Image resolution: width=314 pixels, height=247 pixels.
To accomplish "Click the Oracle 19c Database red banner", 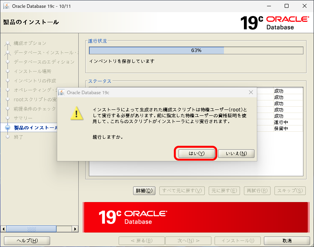I will [196, 217].
